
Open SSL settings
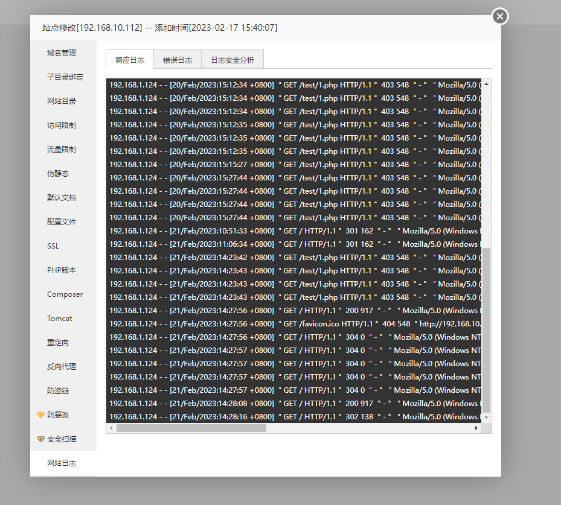click(53, 246)
